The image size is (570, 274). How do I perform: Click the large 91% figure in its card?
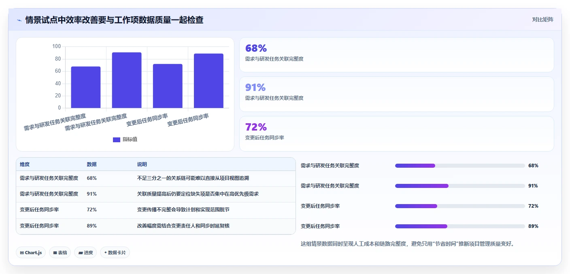click(x=255, y=87)
